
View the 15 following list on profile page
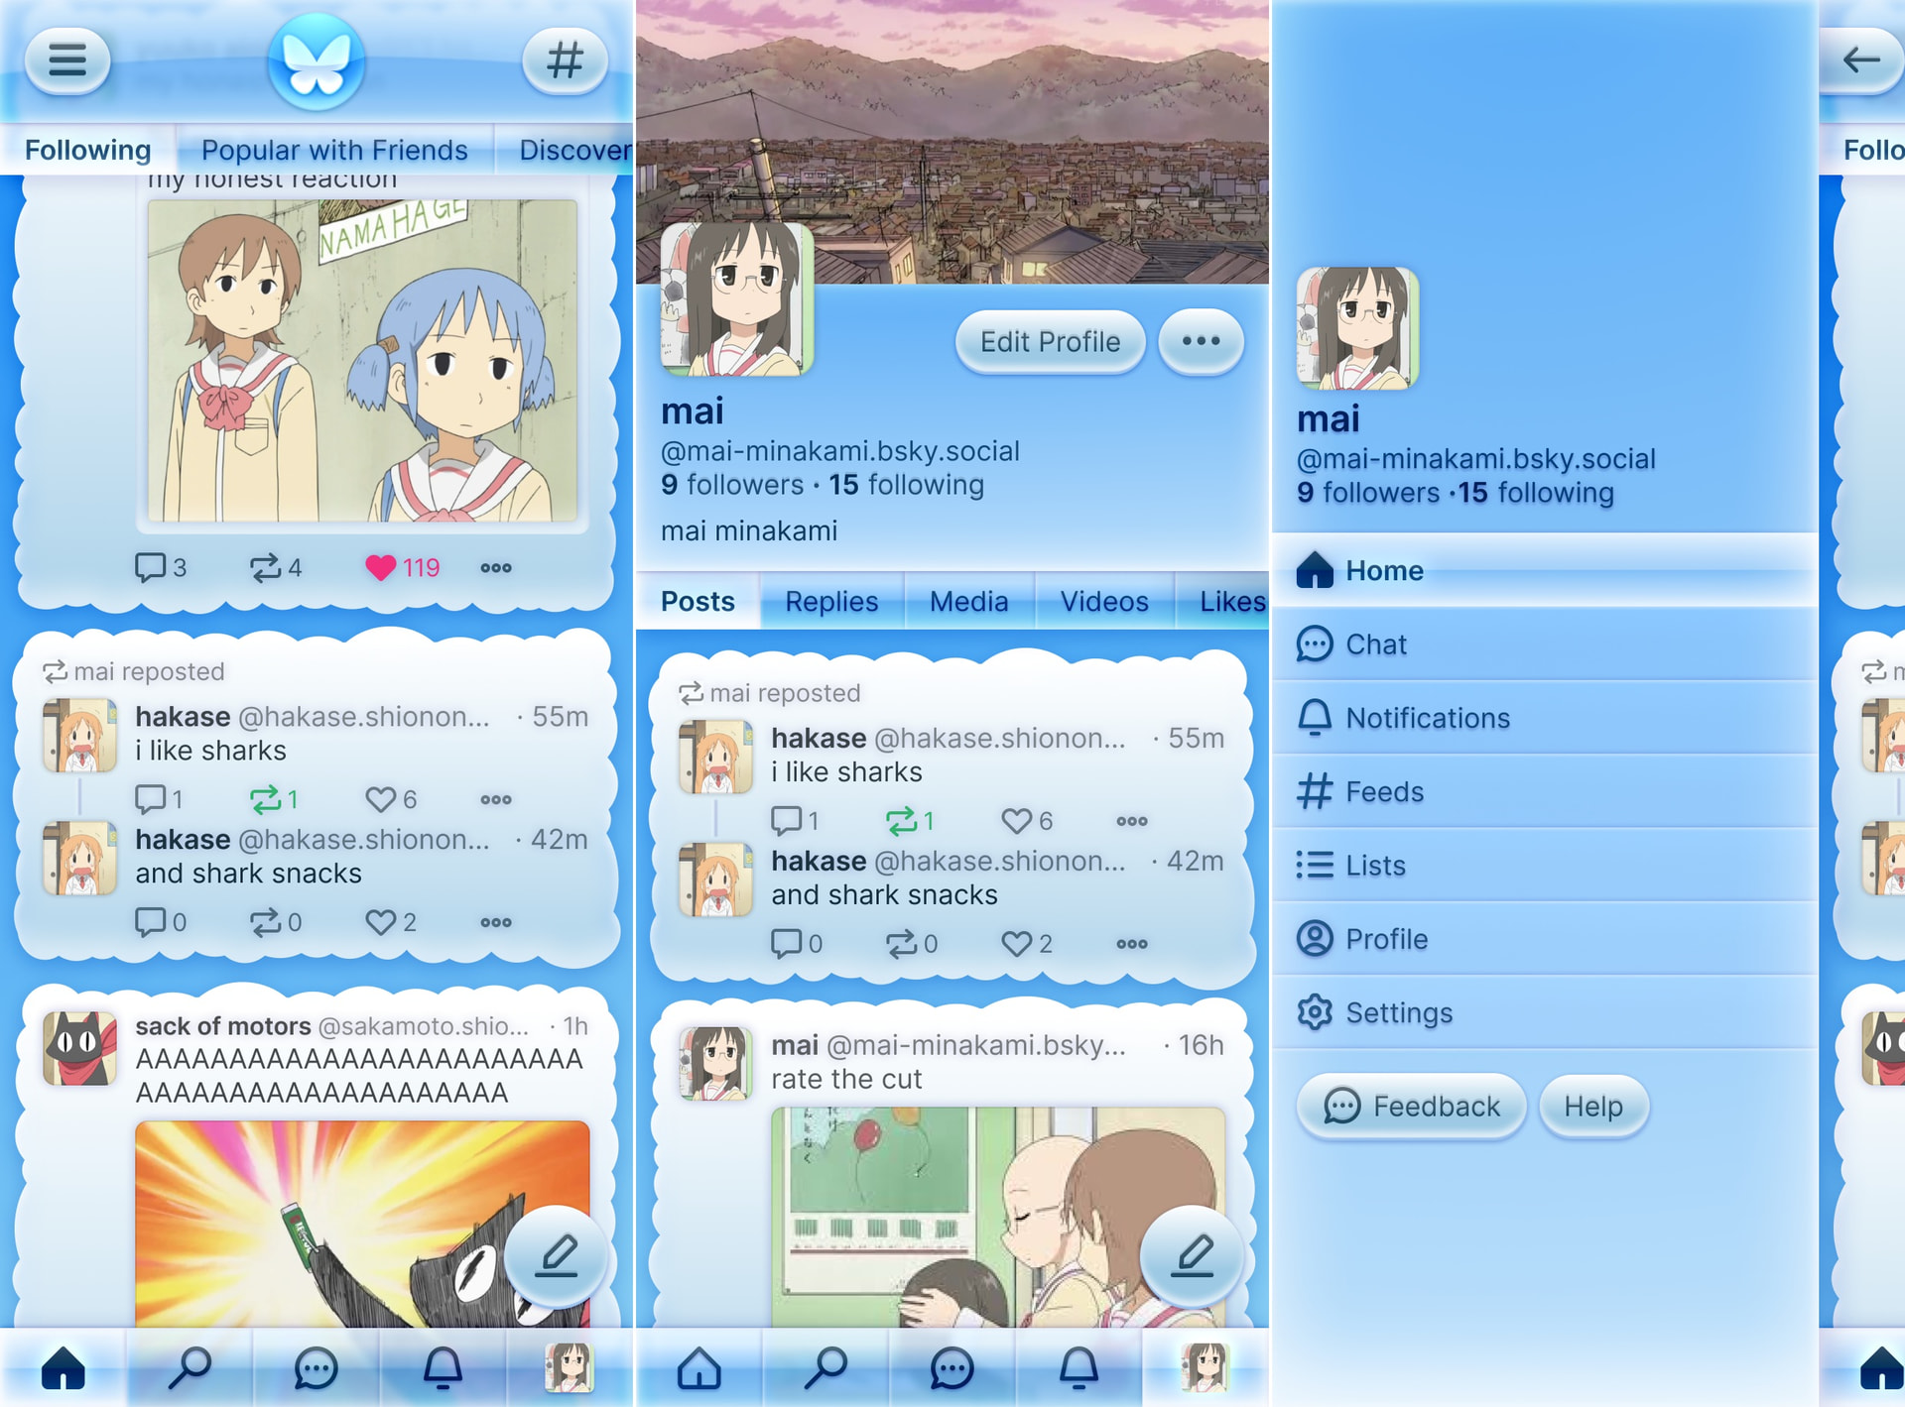[907, 485]
